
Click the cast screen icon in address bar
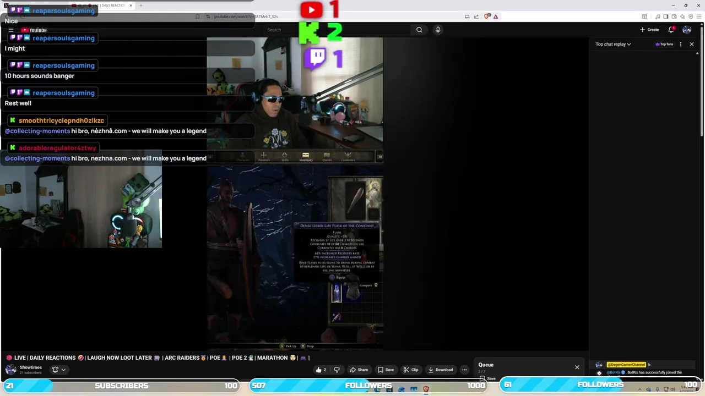(x=467, y=16)
